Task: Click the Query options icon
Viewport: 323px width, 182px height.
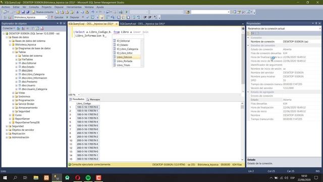Action: pyautogui.click(x=97, y=17)
